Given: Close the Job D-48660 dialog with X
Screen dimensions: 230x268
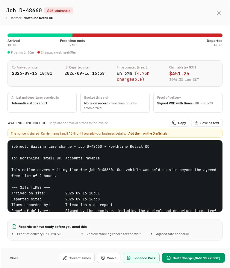Looking at the screenshot, I should [x=219, y=13].
